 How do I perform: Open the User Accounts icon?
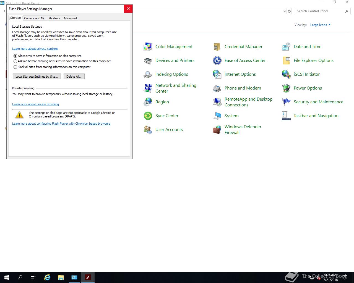click(148, 130)
